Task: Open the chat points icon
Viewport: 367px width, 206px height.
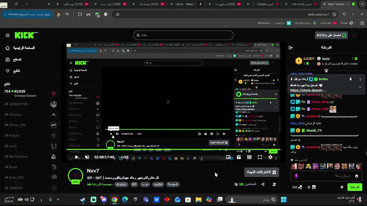Action: point(300,187)
